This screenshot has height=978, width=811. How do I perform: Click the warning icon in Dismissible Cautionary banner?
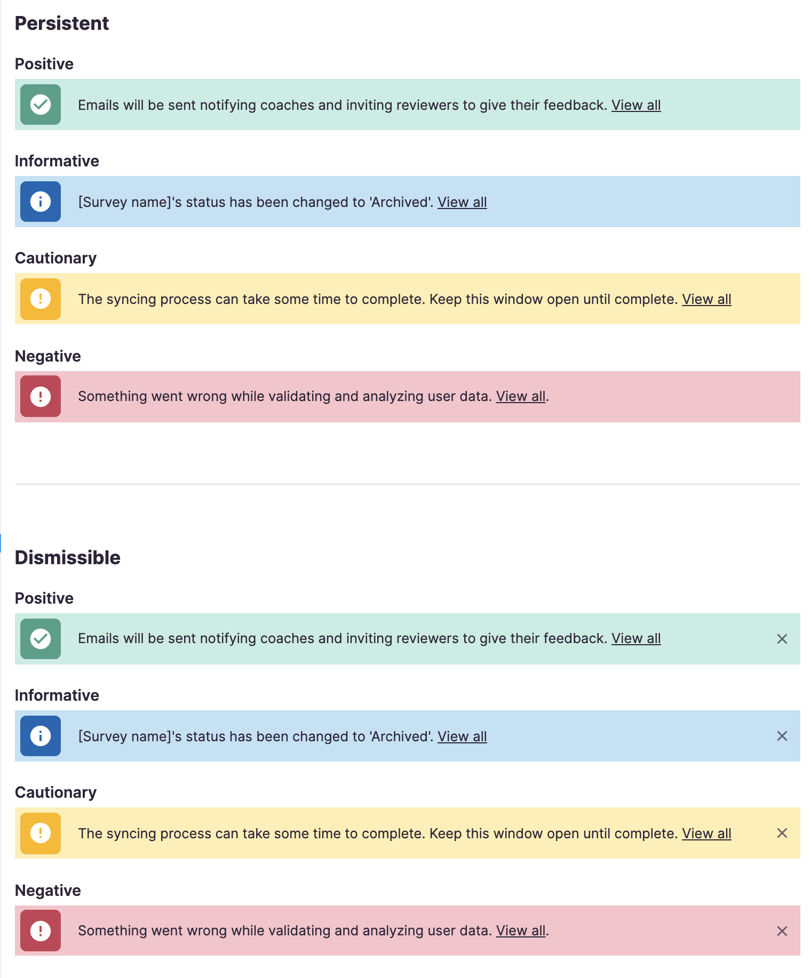click(41, 833)
